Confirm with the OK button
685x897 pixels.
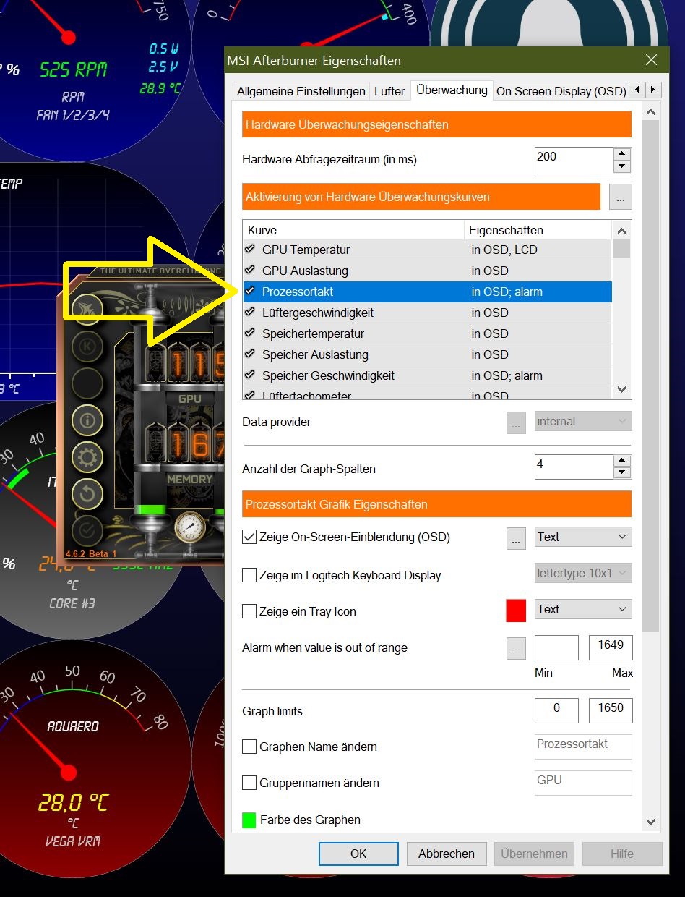(x=358, y=854)
